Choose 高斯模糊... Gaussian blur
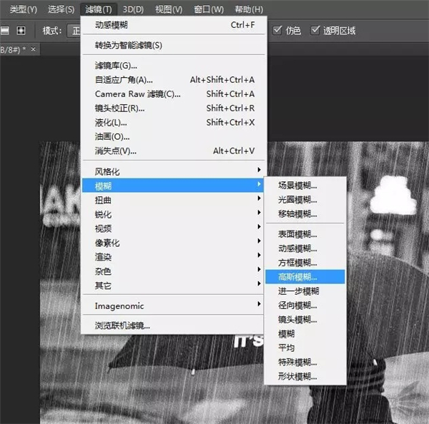 pos(305,277)
